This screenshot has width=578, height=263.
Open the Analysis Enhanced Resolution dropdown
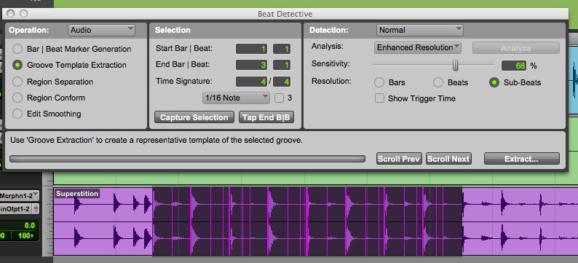point(418,47)
